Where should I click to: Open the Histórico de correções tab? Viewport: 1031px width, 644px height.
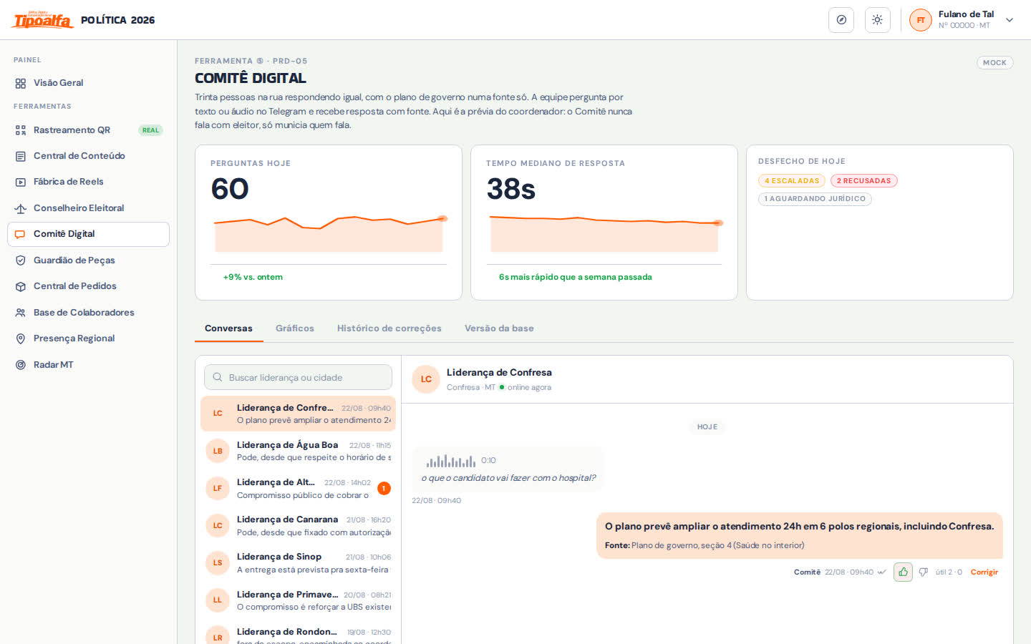point(389,328)
